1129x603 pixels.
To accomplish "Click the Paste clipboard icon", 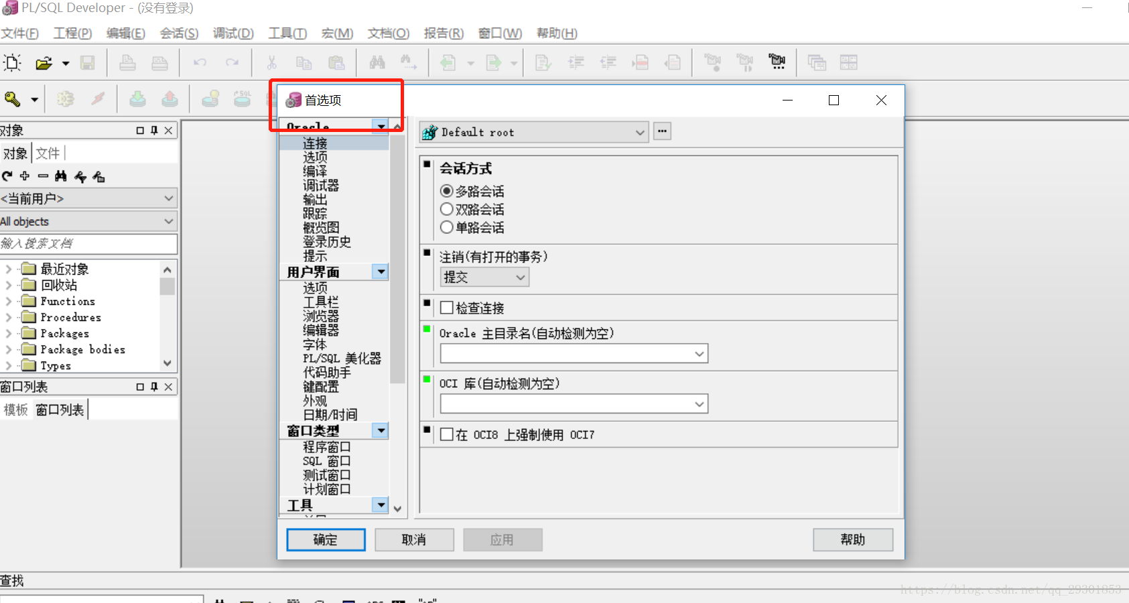I will click(x=336, y=63).
